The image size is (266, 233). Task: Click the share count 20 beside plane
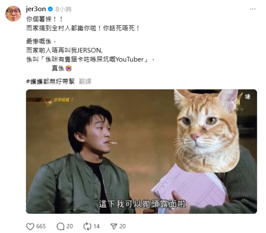coord(122,226)
